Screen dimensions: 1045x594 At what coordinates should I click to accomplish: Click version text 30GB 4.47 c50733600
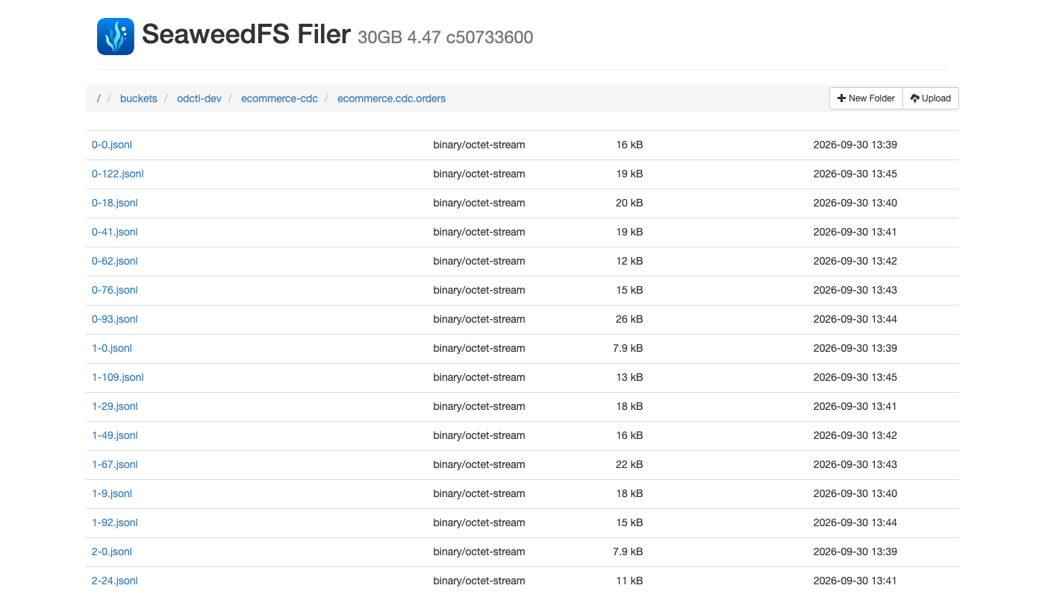click(x=446, y=37)
